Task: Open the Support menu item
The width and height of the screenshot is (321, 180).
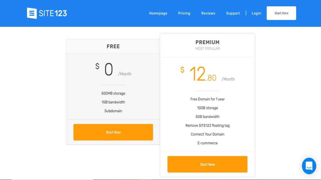Action: 233,13
